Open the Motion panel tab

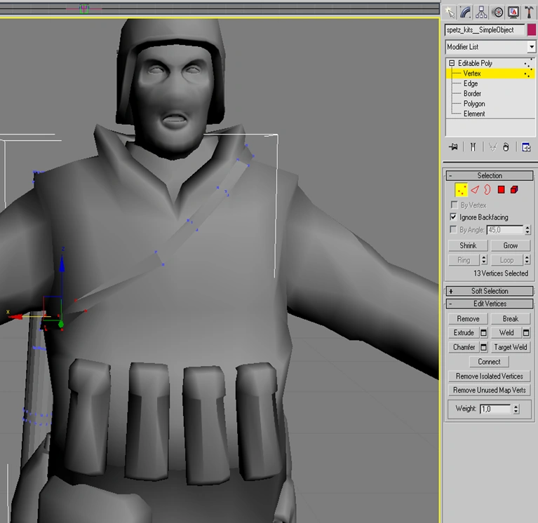click(x=499, y=12)
